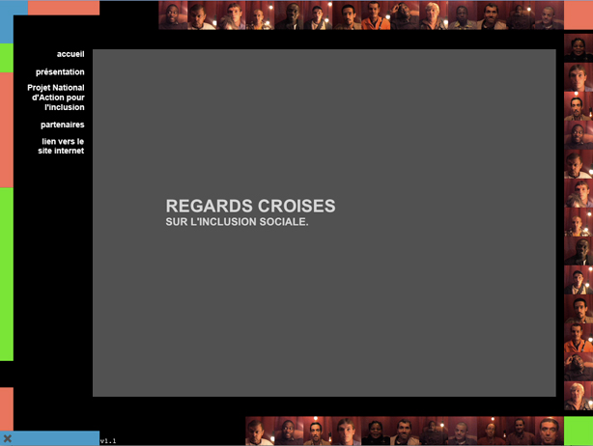Open smiling woman portrait in right column
Viewport: 593px width, 446px height.
pos(579,48)
